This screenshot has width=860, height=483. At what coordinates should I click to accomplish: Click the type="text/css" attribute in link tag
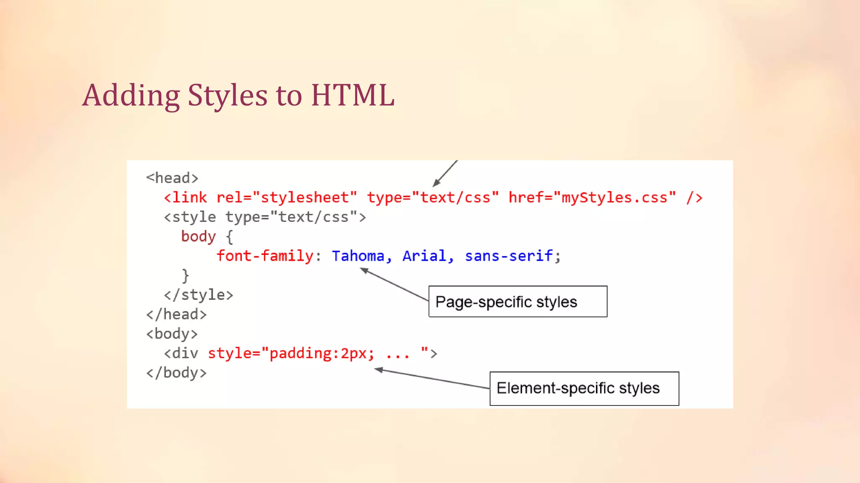[433, 197]
